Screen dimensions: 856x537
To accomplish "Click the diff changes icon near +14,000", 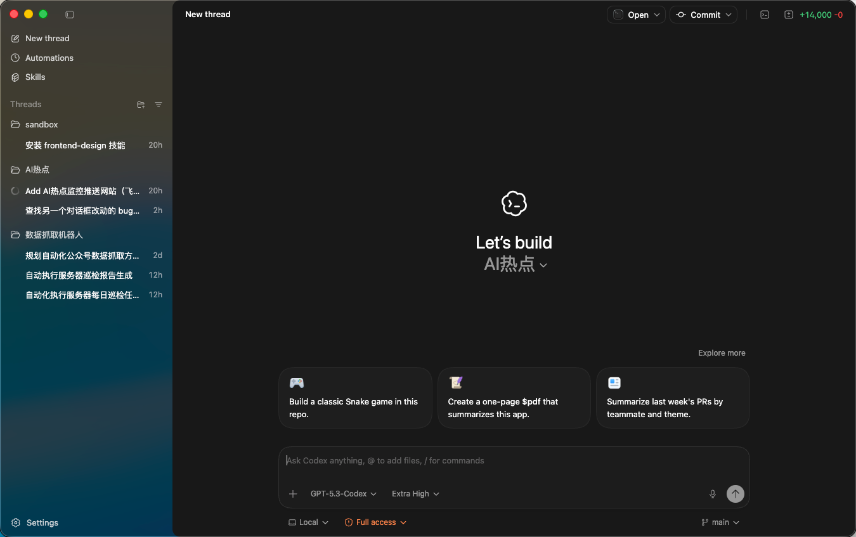I will click(x=789, y=15).
